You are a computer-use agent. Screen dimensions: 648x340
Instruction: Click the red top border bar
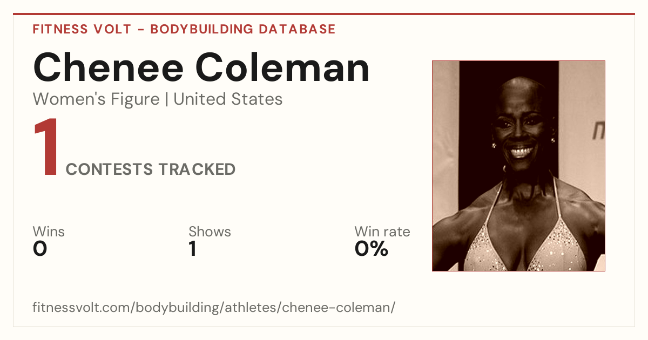point(324,14)
